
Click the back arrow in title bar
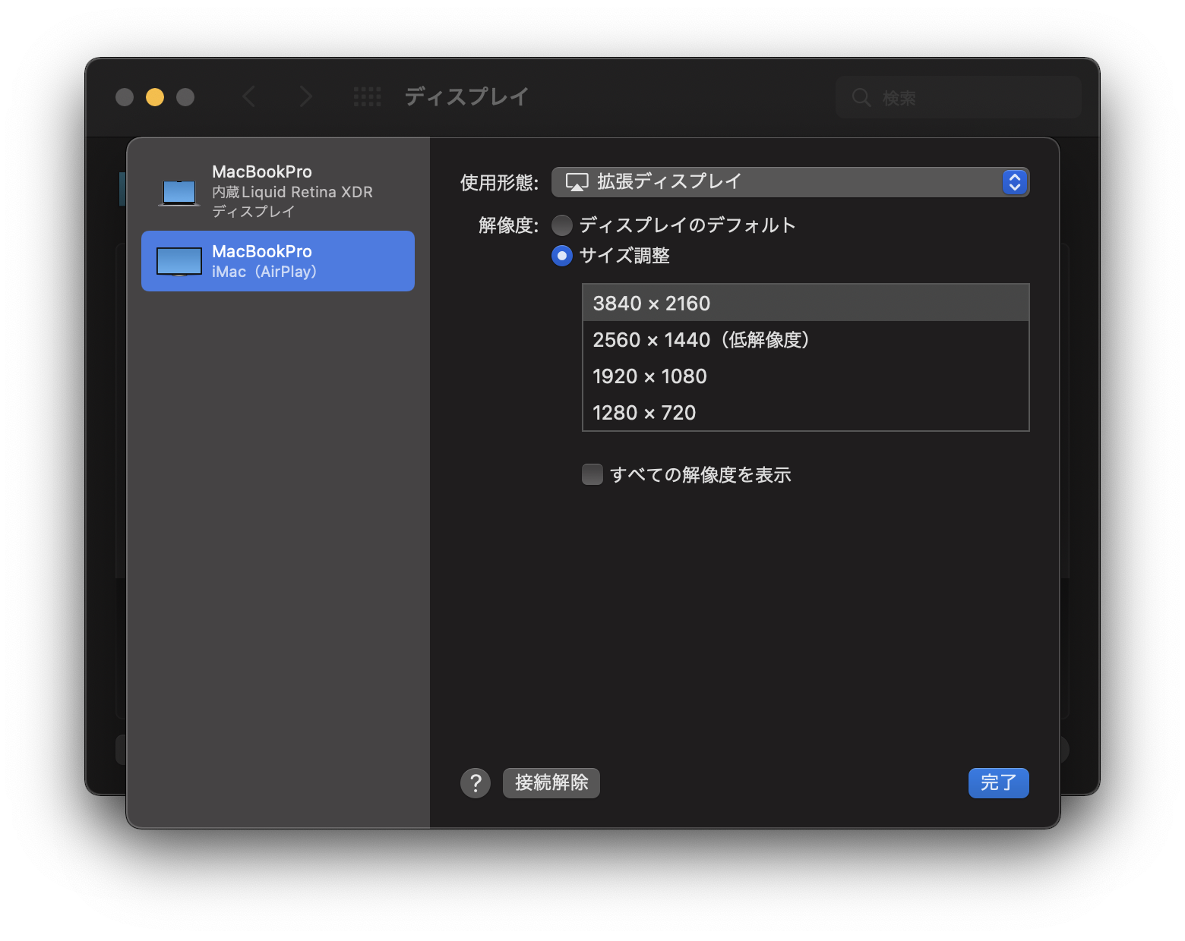pyautogui.click(x=249, y=97)
